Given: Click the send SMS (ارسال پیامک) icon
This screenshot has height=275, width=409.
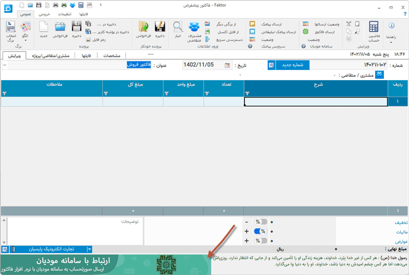Looking at the screenshot, I should coord(252,24).
